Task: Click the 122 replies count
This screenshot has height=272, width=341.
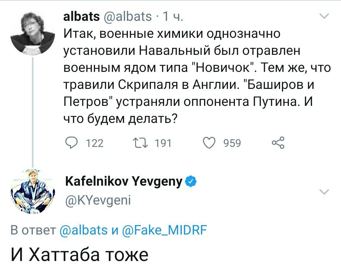Action: point(95,144)
